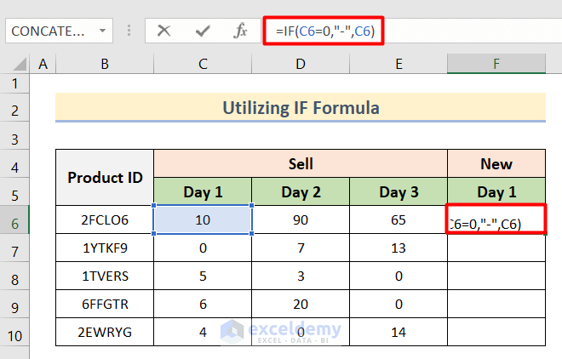Viewport: 562px width, 359px height.
Task: Click the Cancel (X) formula icon
Action: 164,31
